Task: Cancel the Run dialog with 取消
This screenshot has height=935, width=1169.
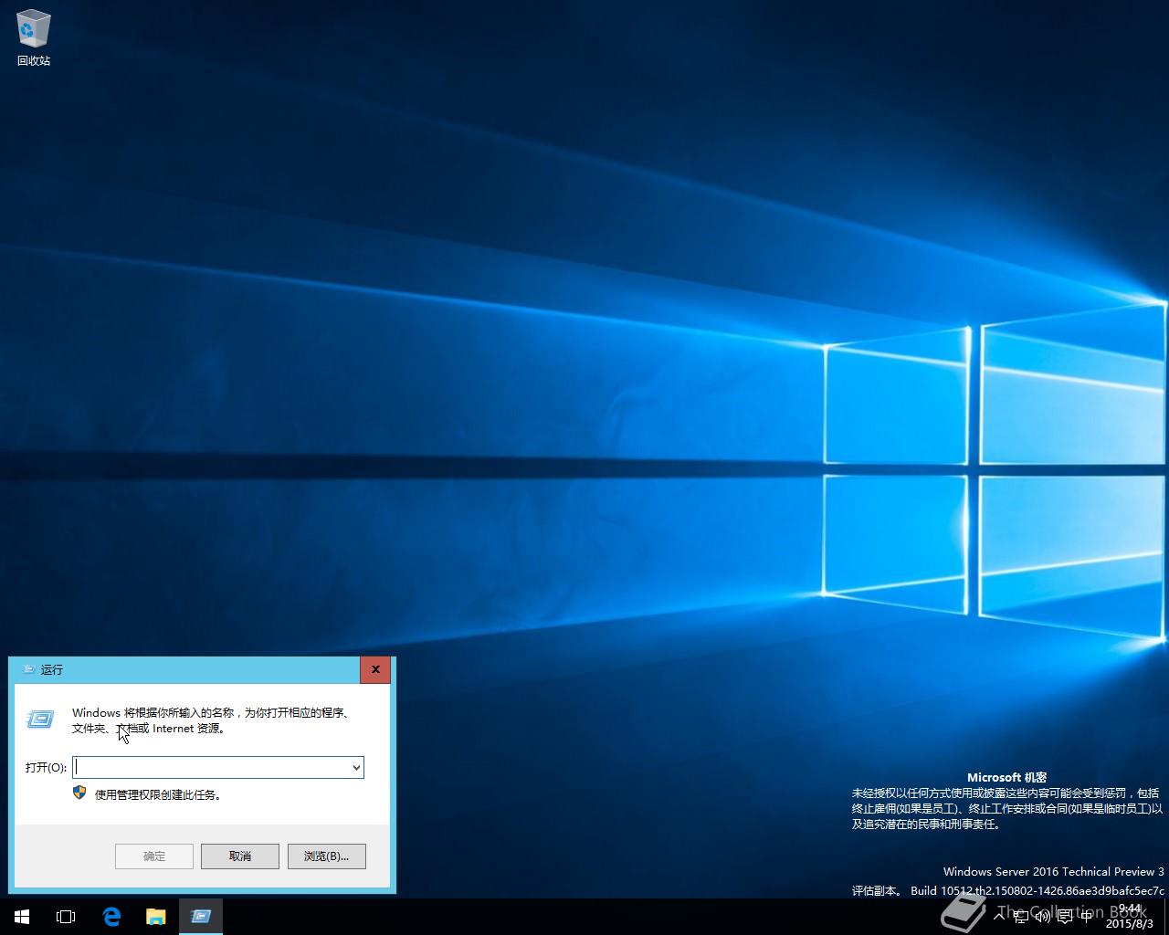Action: click(x=240, y=856)
